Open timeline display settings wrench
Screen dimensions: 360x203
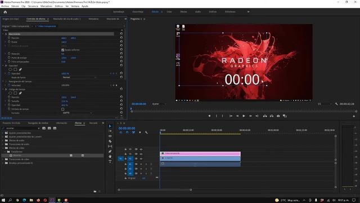[x=146, y=133]
